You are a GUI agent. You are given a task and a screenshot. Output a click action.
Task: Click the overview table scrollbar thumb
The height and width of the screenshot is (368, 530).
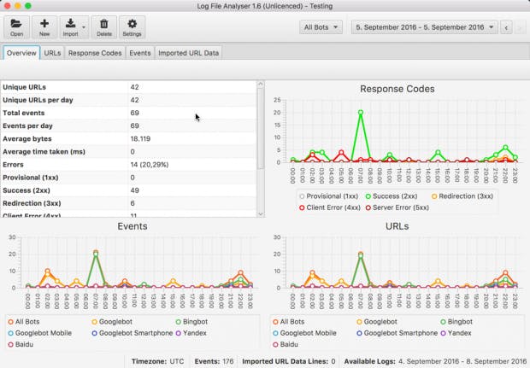[260, 128]
